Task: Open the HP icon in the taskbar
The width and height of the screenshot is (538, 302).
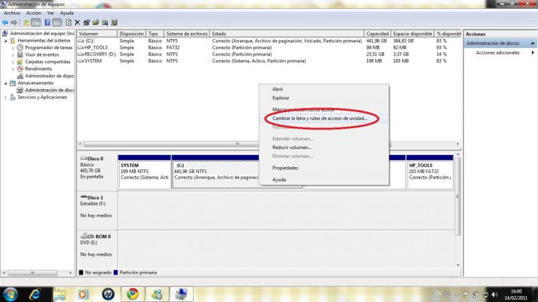Action: [x=108, y=294]
